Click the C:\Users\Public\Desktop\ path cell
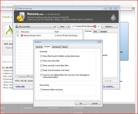The image size is (138, 114). coord(66,35)
